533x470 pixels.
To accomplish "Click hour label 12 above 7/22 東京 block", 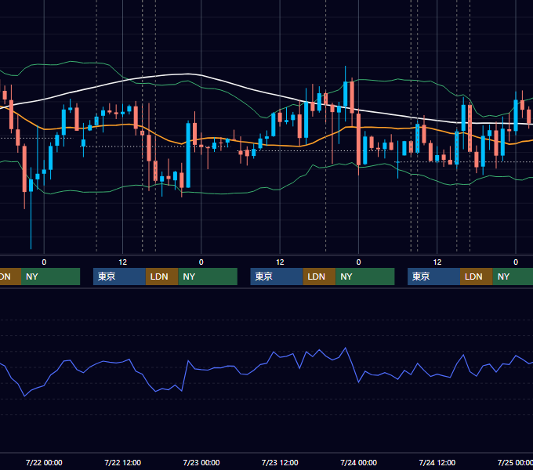I will point(123,262).
